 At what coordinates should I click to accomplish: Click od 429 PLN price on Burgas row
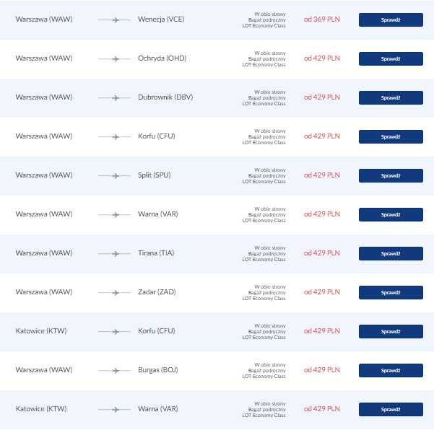321,370
